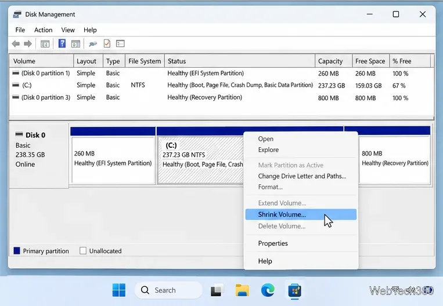This screenshot has height=306, width=443.
Task: Click the toolbar icon right of the checkmark
Action: [x=120, y=43]
